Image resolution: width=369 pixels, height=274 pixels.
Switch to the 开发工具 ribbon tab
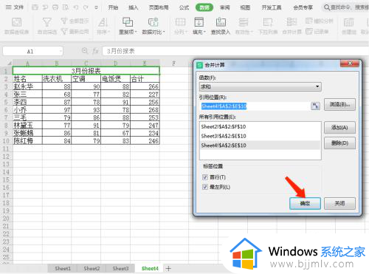[272, 7]
